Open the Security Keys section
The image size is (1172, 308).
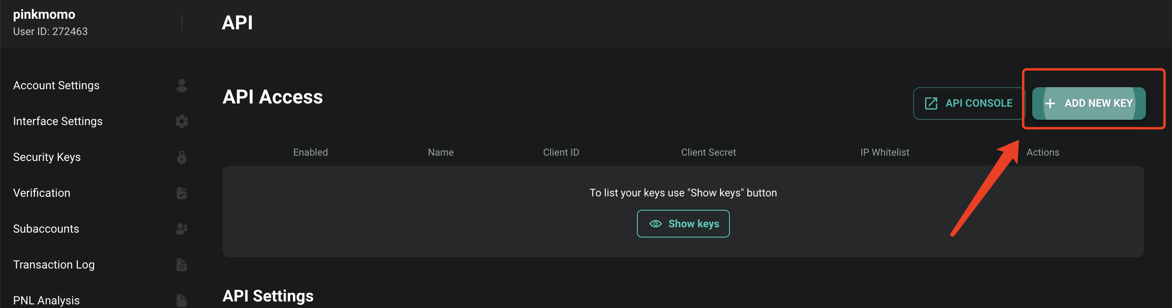click(x=47, y=157)
